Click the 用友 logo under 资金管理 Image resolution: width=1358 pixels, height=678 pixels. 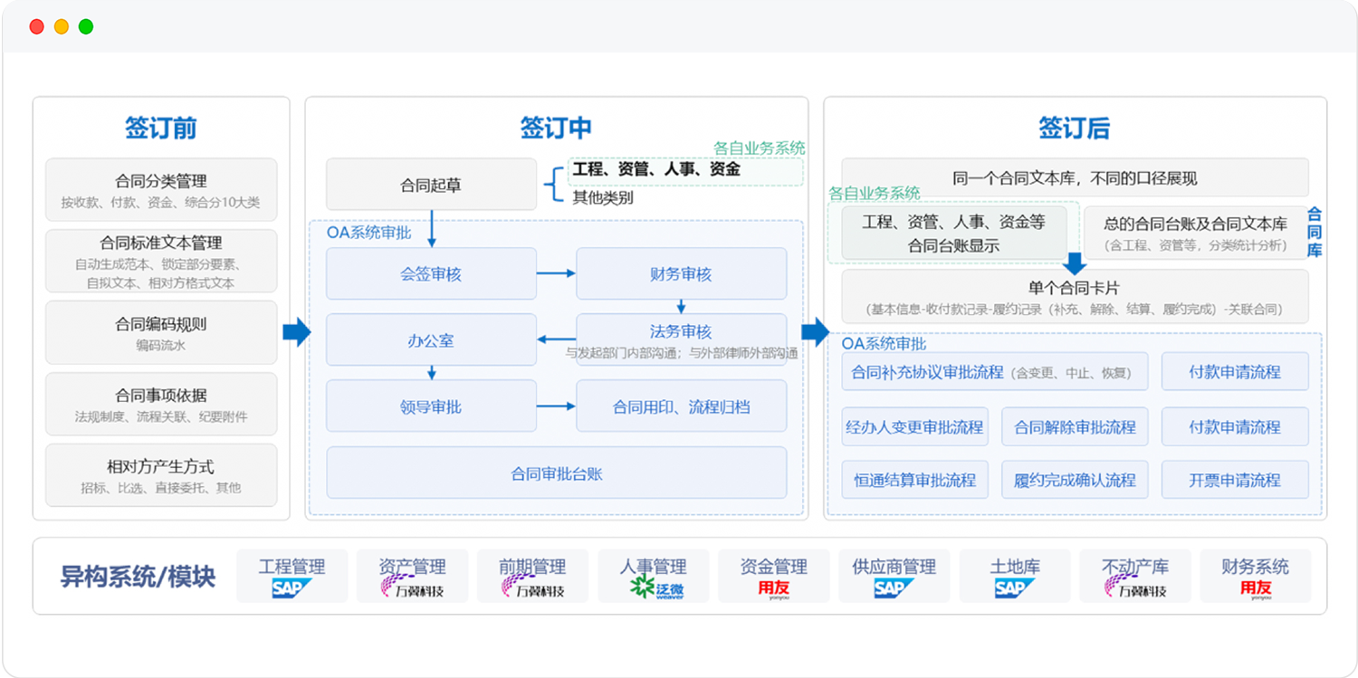(773, 589)
